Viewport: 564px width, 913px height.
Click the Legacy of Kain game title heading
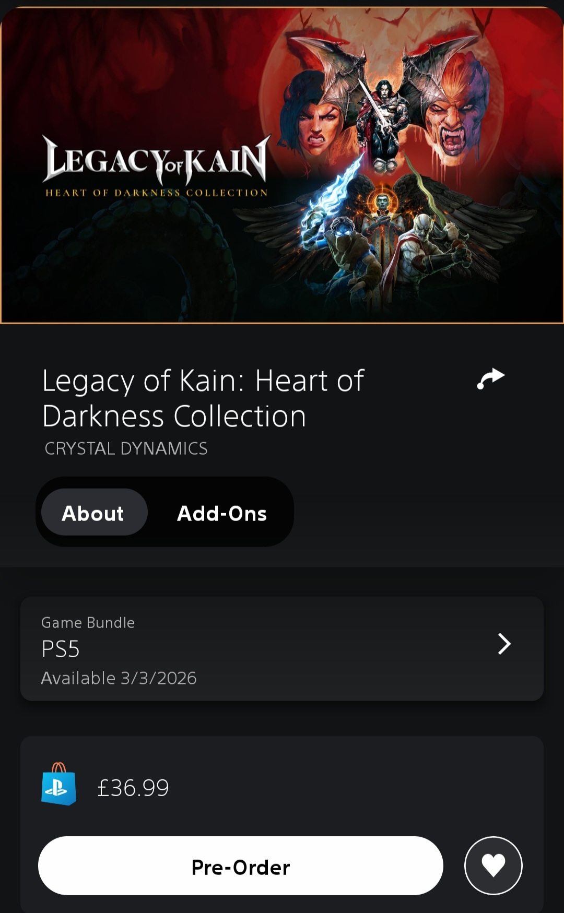pyautogui.click(x=203, y=398)
